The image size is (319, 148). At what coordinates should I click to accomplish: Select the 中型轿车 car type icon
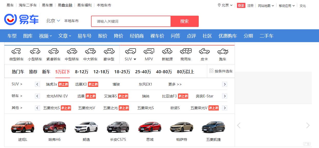tap(72, 51)
